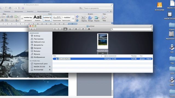Open the Finder arrange-by dropdown

point(71,29)
